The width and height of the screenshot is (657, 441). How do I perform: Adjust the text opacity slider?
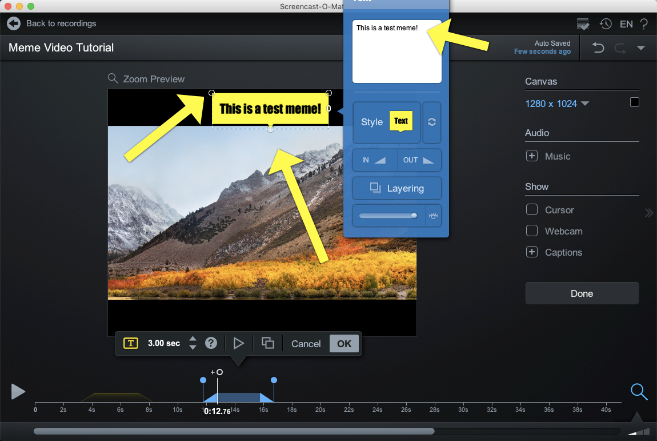[388, 216]
